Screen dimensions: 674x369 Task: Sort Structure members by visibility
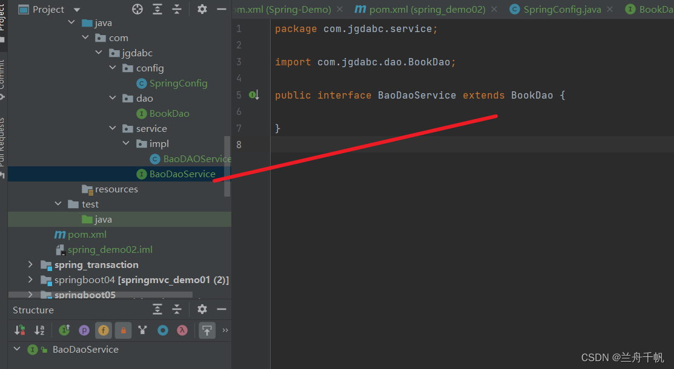click(x=20, y=330)
